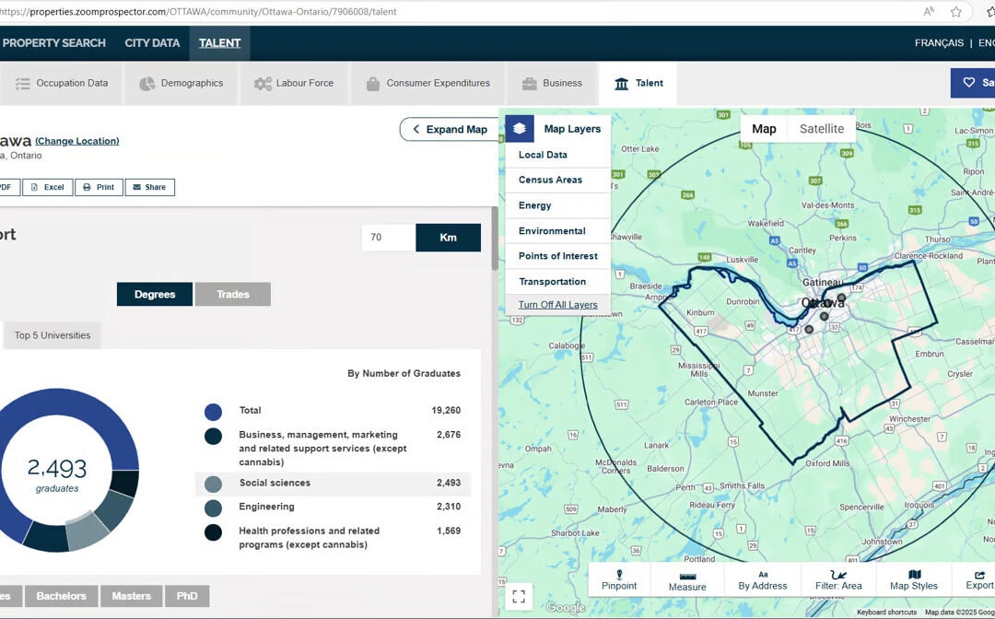Open the Labour Force tab
The height and width of the screenshot is (619, 995).
[x=294, y=83]
